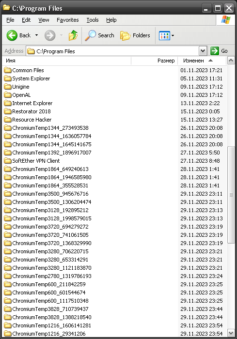Viewport: 237px width, 339px height.
Task: Select ChromiumTemp1344_1645141675 folder icon
Action: pos(8,144)
